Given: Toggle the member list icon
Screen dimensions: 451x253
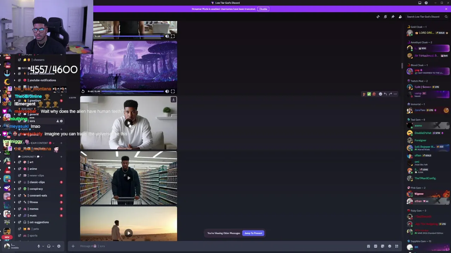Looking at the screenshot, I should [x=400, y=17].
